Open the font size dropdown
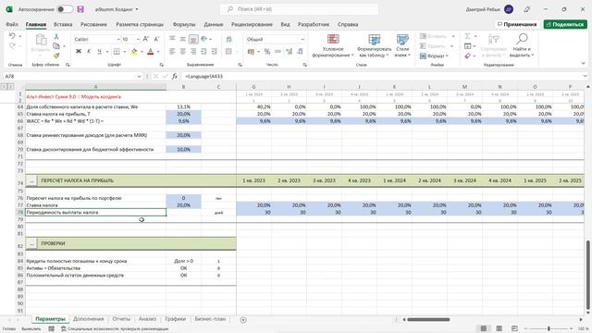592x333 pixels. pyautogui.click(x=138, y=39)
